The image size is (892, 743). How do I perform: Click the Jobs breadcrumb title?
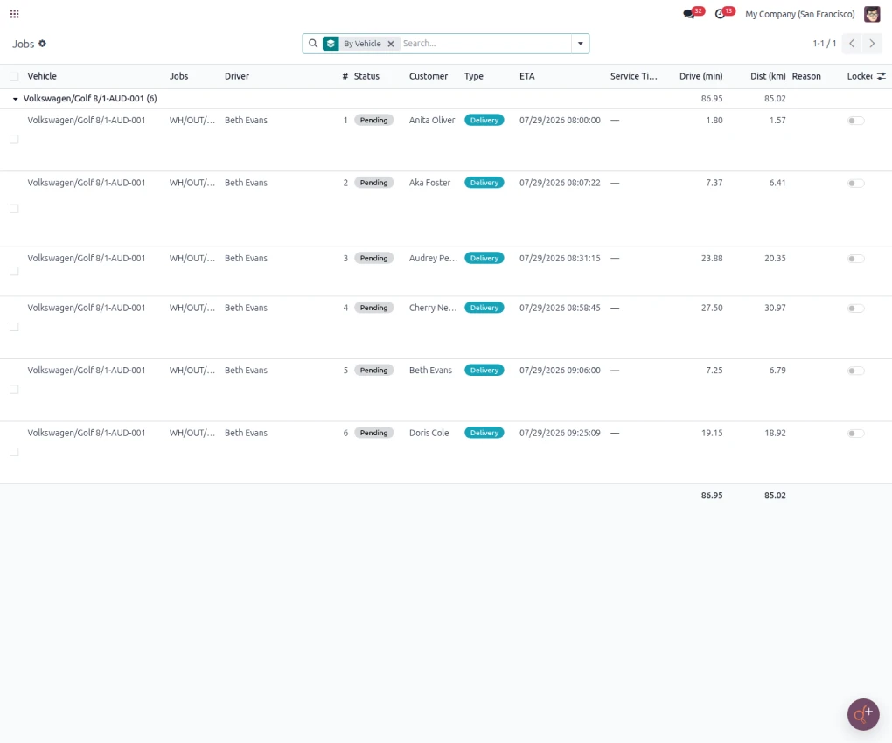point(24,44)
